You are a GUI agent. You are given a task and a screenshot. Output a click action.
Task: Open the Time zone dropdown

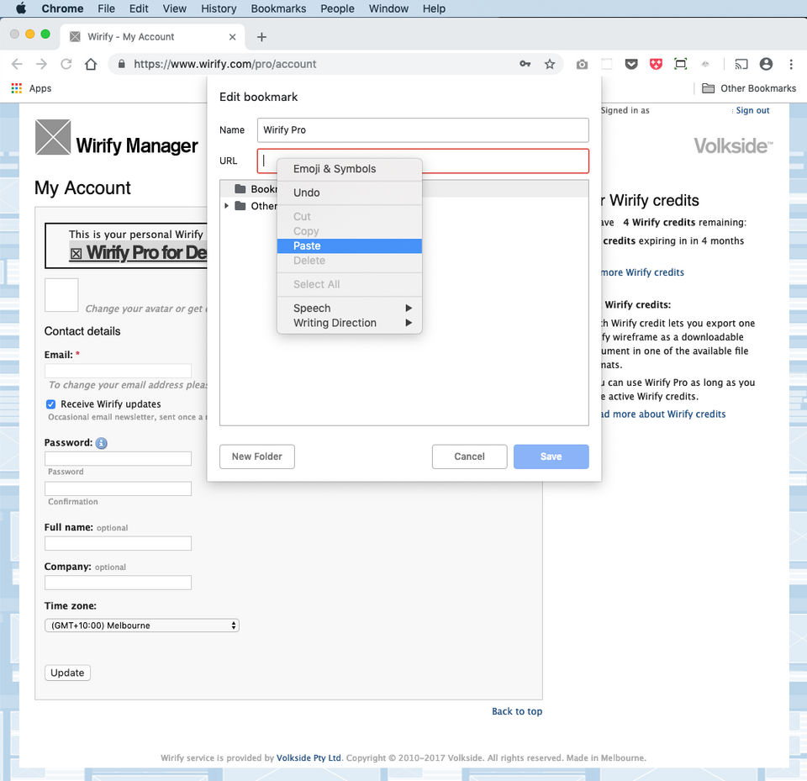click(x=142, y=625)
